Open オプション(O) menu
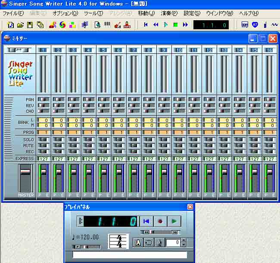The image size is (280, 263). (x=65, y=13)
